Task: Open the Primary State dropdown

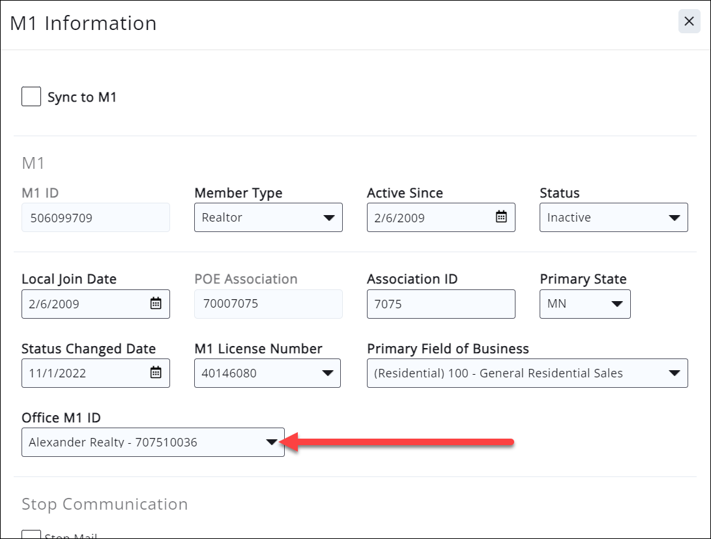Action: coord(617,304)
